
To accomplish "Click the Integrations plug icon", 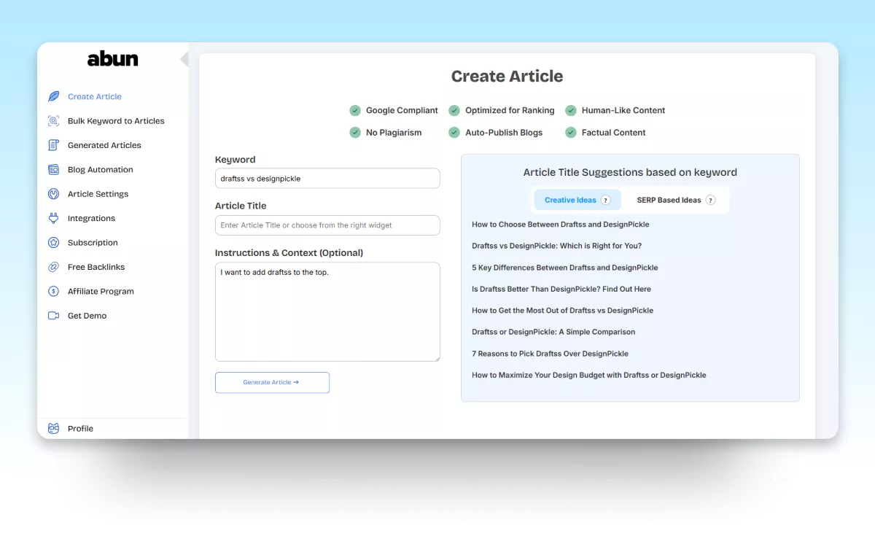I will 53,218.
